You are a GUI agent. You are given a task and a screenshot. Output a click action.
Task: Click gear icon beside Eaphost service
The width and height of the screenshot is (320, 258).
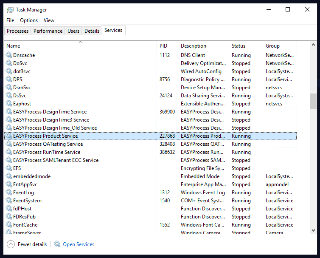tap(9, 103)
